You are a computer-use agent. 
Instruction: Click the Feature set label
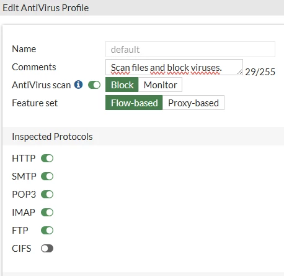35,103
